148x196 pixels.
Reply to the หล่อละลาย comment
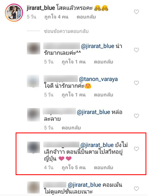pos(71,128)
